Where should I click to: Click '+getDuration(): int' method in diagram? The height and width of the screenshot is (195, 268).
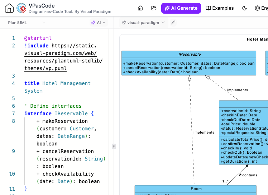click(x=239, y=161)
